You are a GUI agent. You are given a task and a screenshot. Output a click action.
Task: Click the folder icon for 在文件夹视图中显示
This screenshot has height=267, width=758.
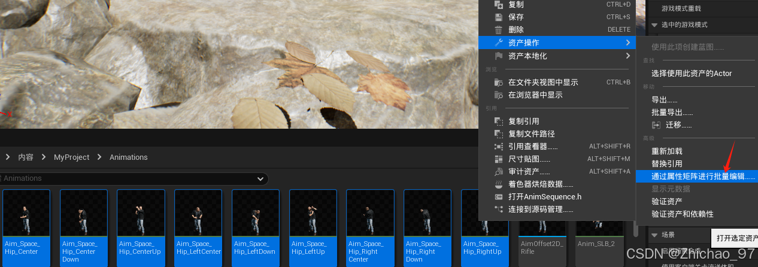(498, 83)
